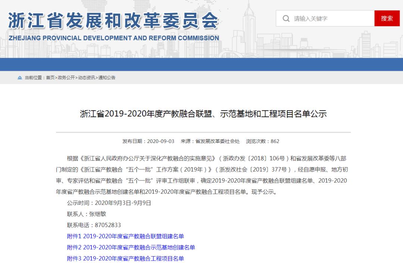Click the 联系人：张继敏 line
Image resolution: width=403 pixels, height=267 pixels.
(86, 214)
